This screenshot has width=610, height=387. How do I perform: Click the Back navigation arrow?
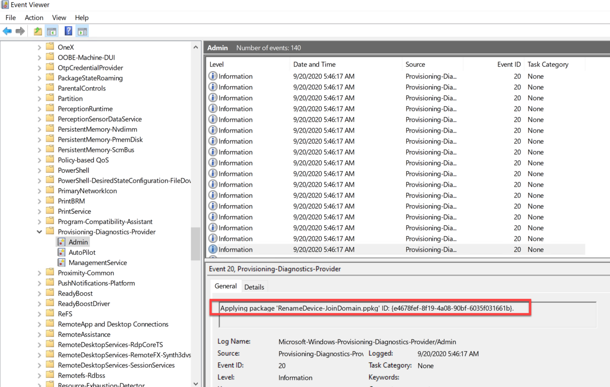(7, 31)
